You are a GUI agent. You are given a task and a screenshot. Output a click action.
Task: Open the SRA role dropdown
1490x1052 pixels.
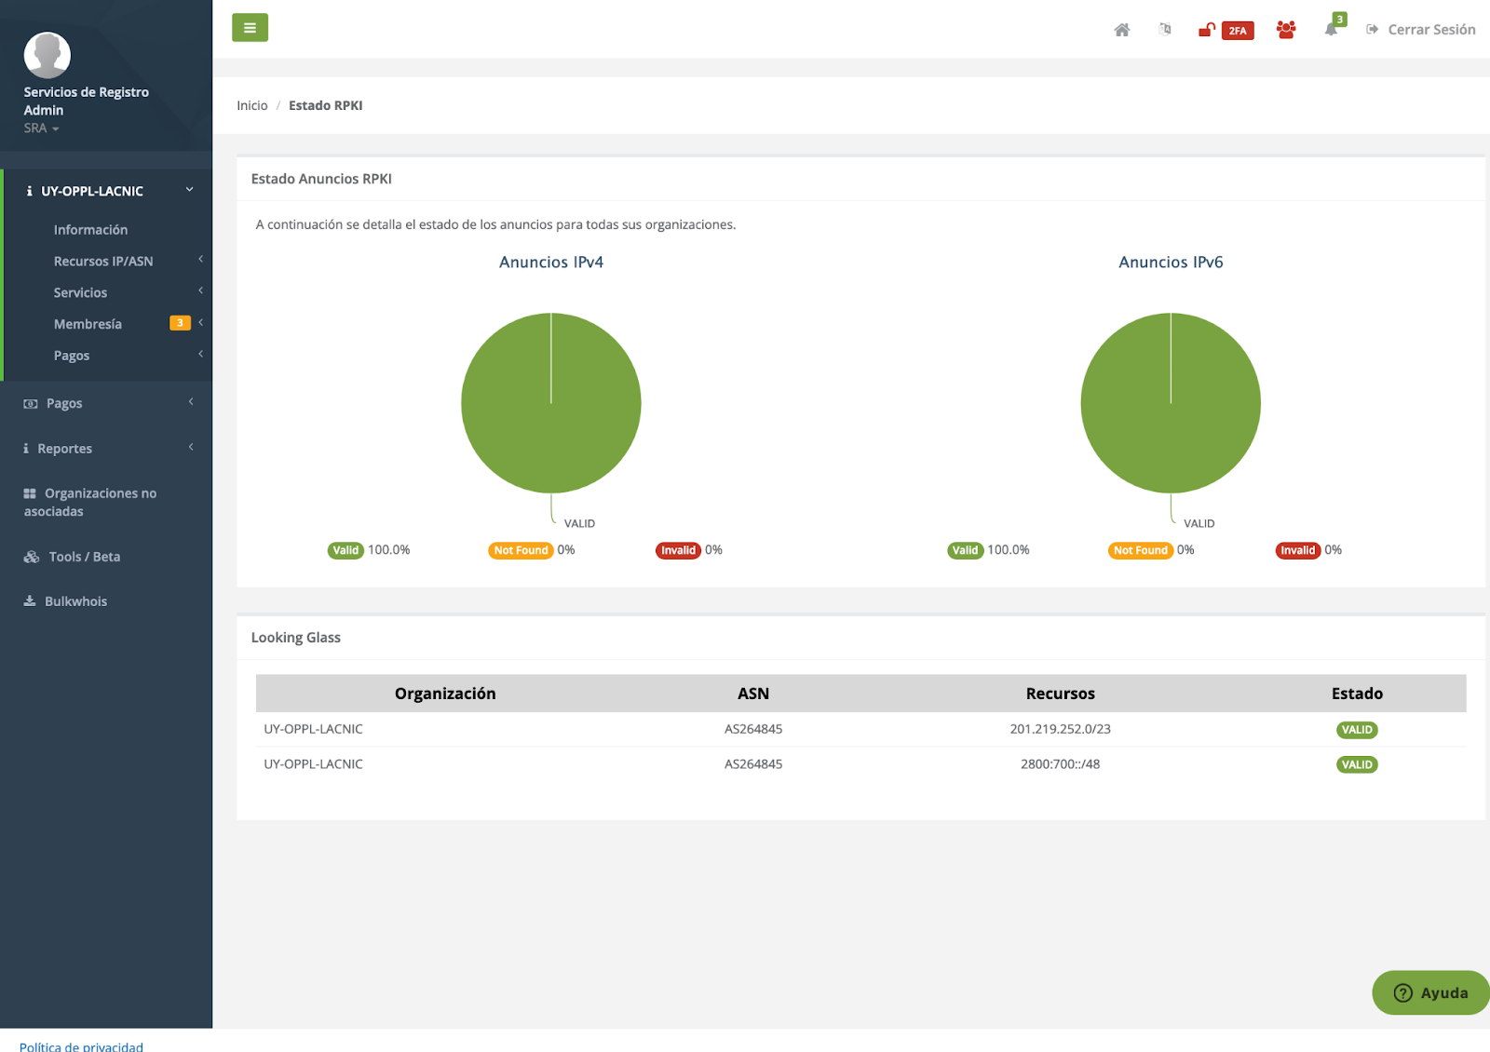41,128
